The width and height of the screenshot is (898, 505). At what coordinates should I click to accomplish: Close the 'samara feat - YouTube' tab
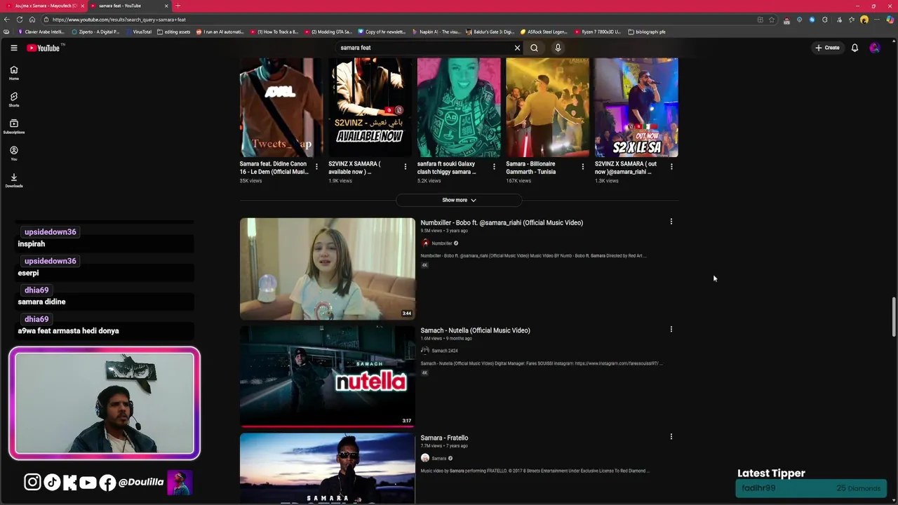point(166,6)
